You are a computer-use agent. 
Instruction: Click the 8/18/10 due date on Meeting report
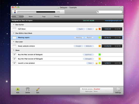pyautogui.click(x=108, y=37)
